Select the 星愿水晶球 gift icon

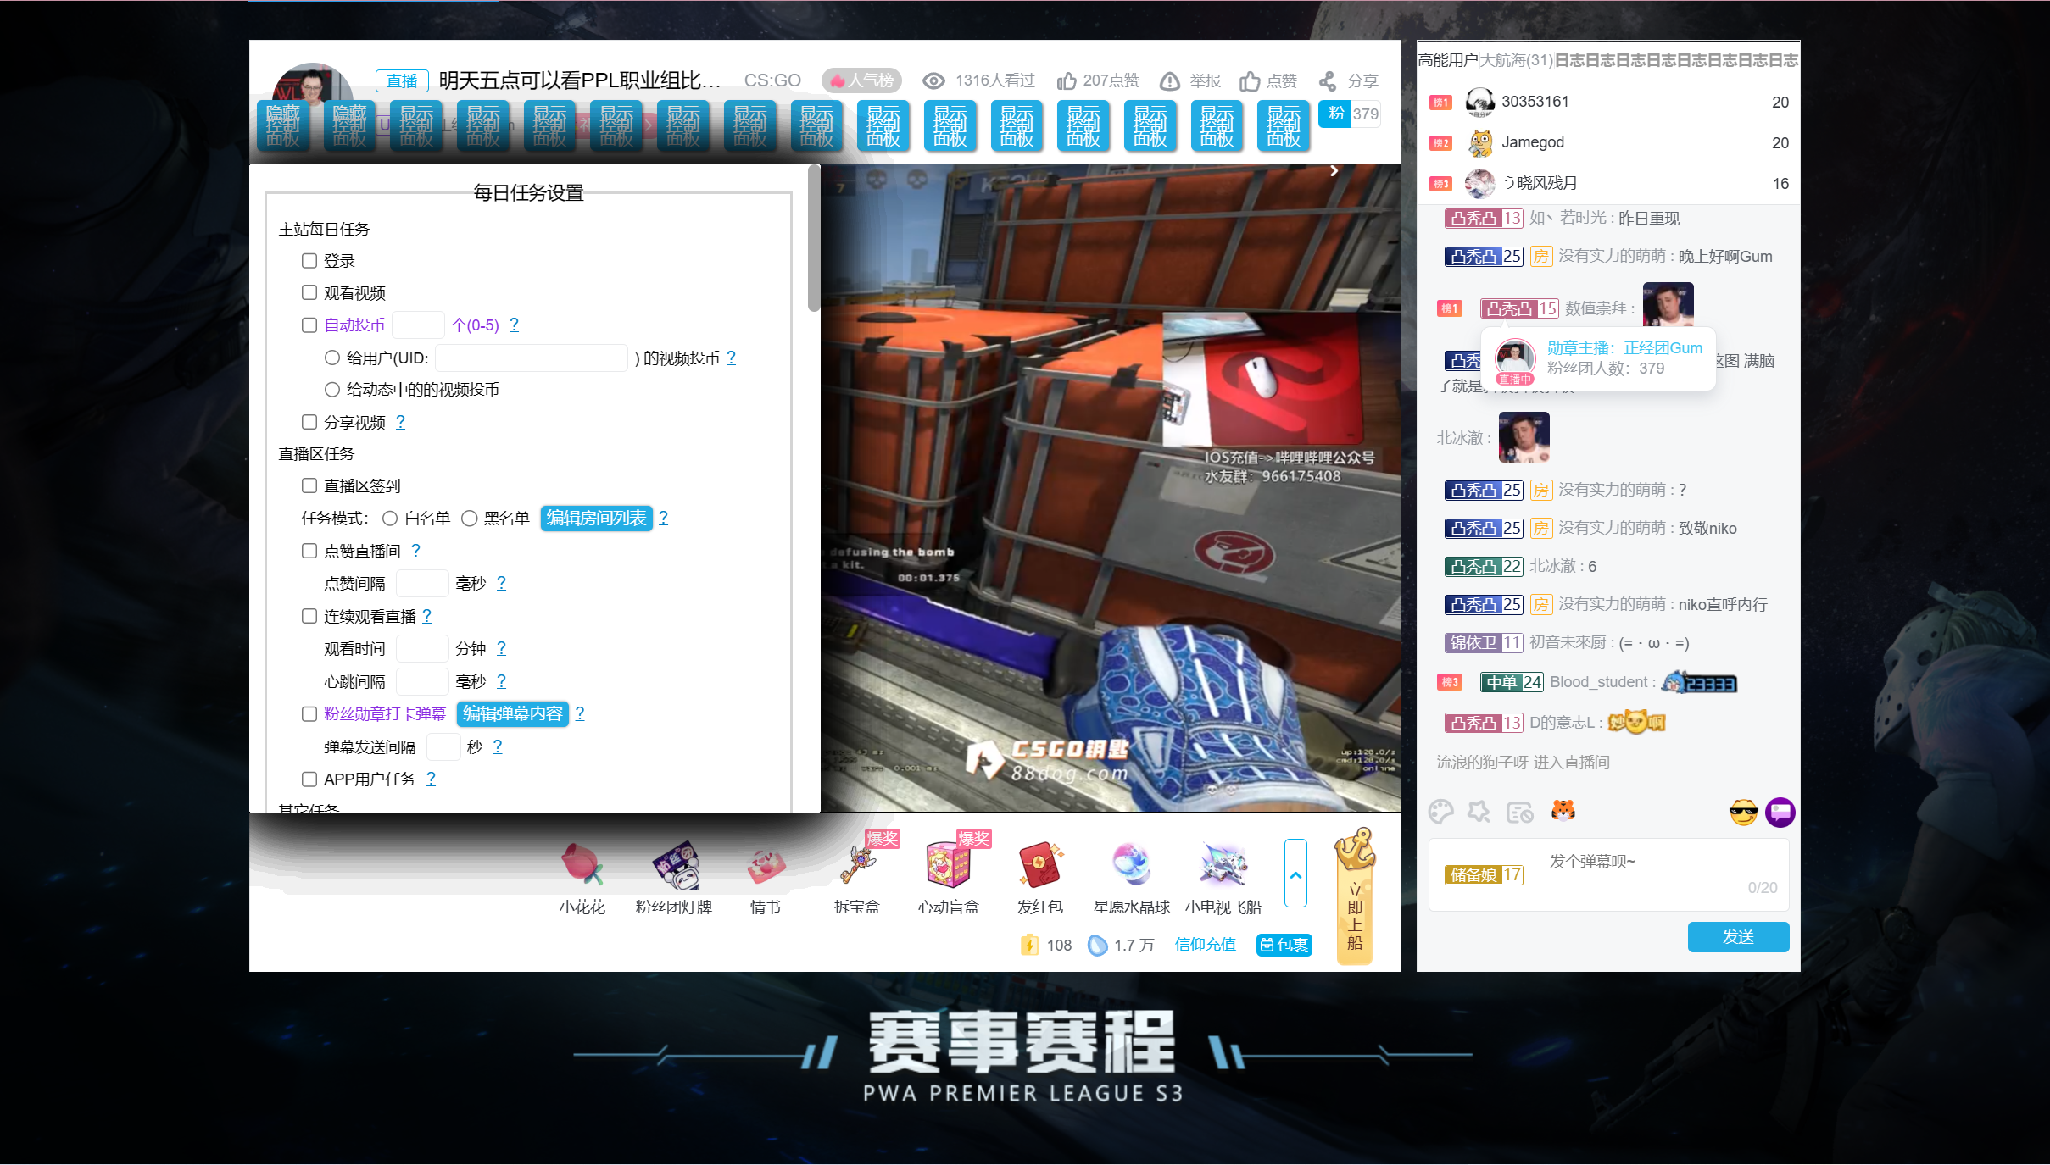(1132, 864)
